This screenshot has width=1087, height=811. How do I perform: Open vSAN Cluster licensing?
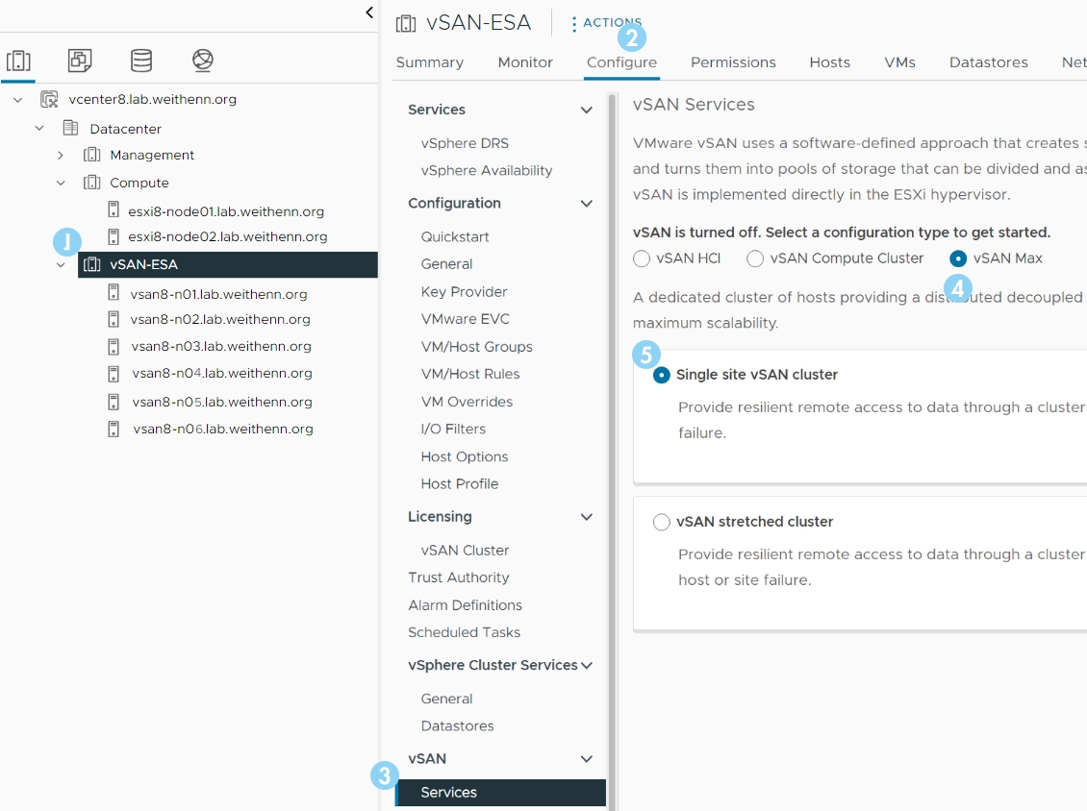coord(466,550)
